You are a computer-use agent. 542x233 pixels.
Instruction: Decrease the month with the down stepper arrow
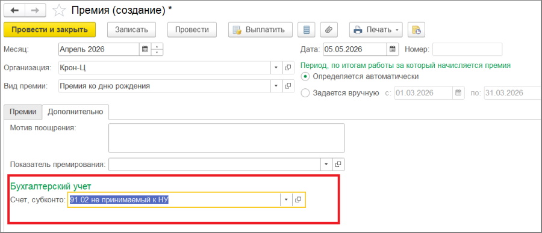157,52
